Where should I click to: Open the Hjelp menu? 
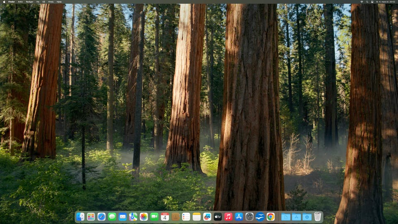[x=59, y=2]
